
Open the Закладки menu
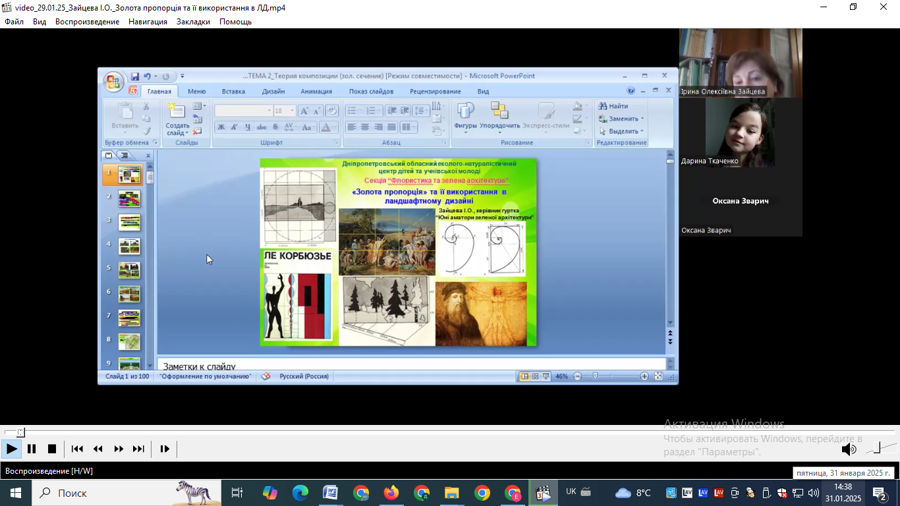(193, 22)
